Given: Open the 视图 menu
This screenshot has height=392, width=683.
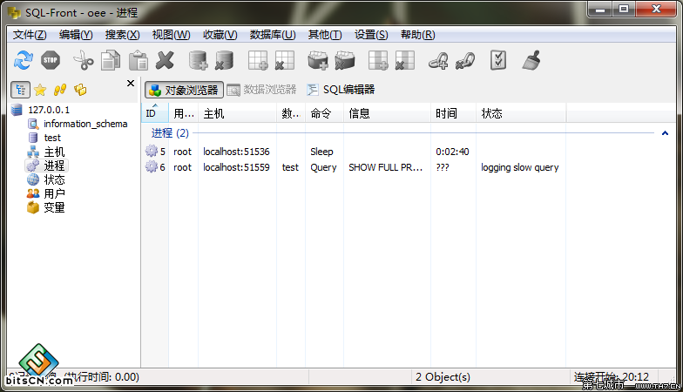Looking at the screenshot, I should [171, 35].
